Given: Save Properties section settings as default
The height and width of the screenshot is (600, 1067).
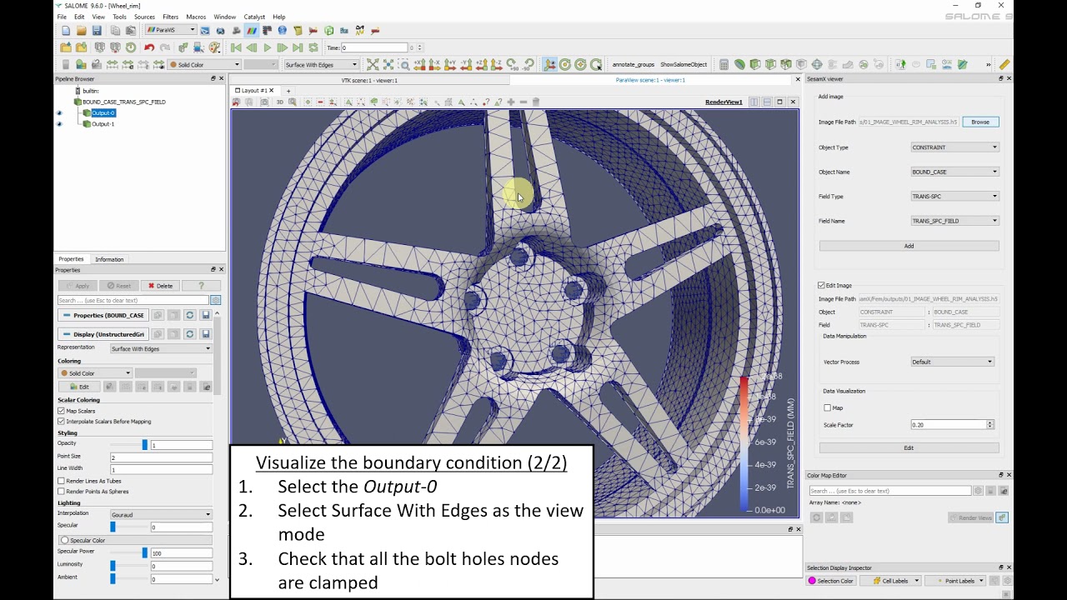Looking at the screenshot, I should click(x=205, y=315).
